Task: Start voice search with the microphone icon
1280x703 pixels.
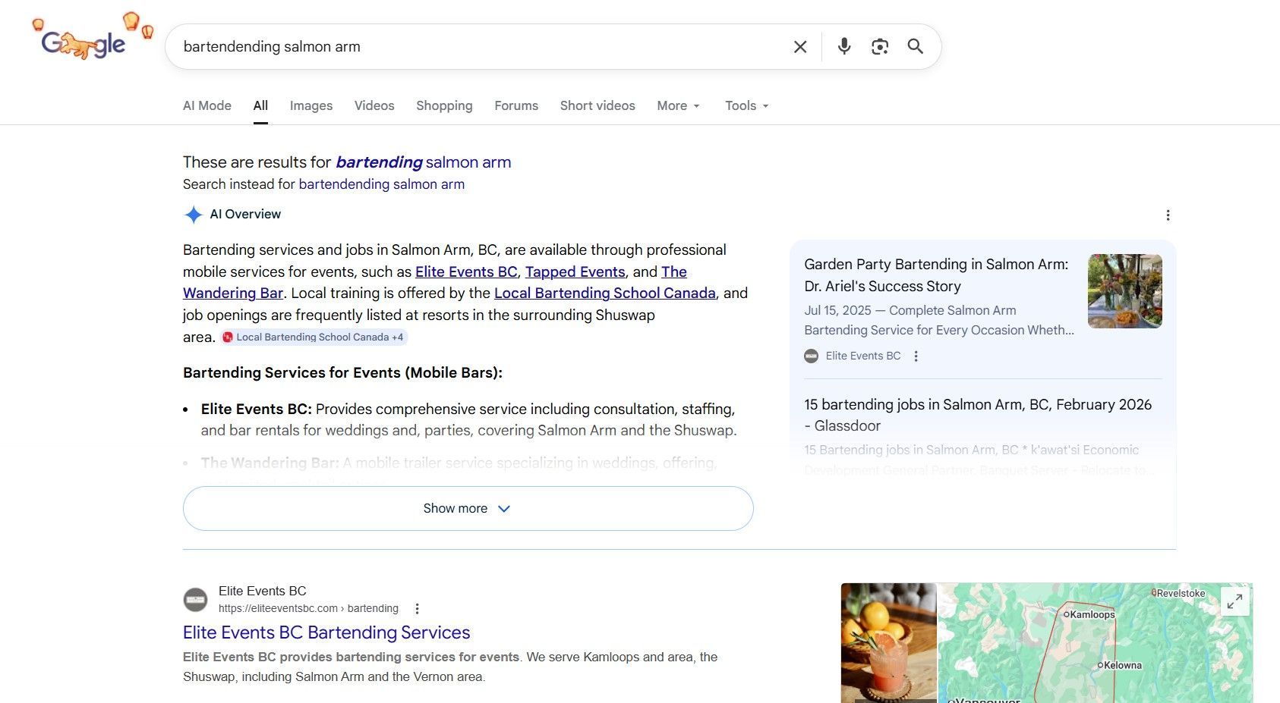Action: [x=843, y=46]
